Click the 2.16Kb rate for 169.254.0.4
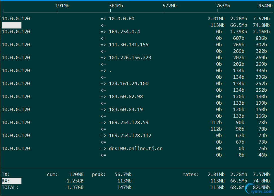The width and height of the screenshot is (274, 196). click(261, 32)
